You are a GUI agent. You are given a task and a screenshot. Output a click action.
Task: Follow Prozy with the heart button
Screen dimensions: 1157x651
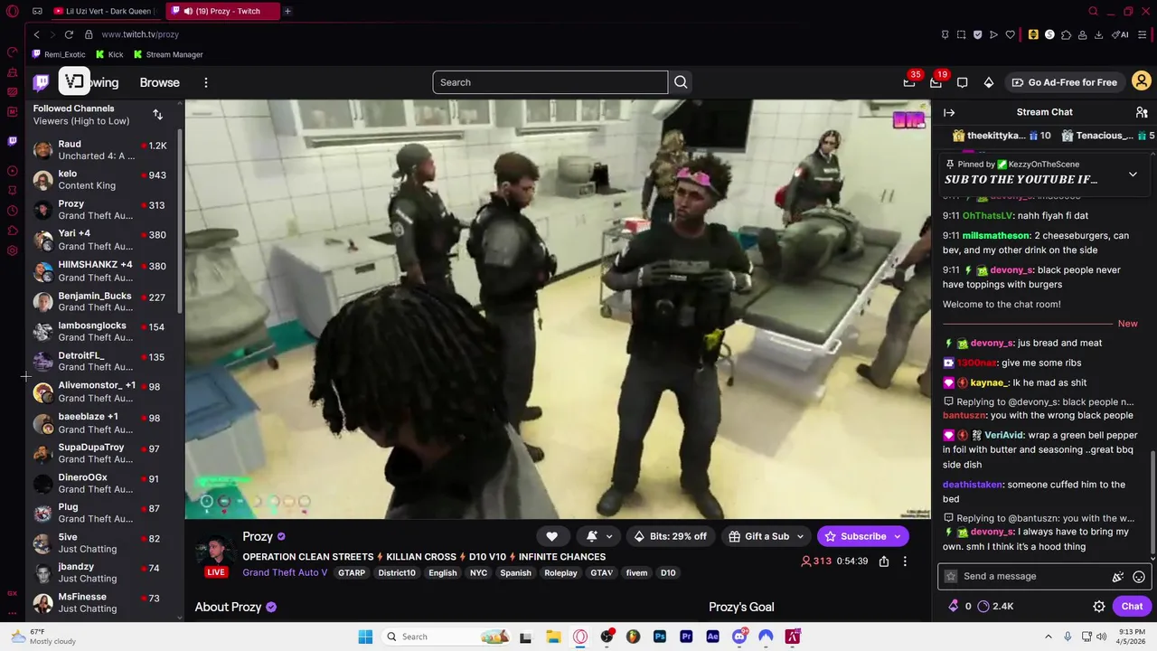[x=551, y=536]
